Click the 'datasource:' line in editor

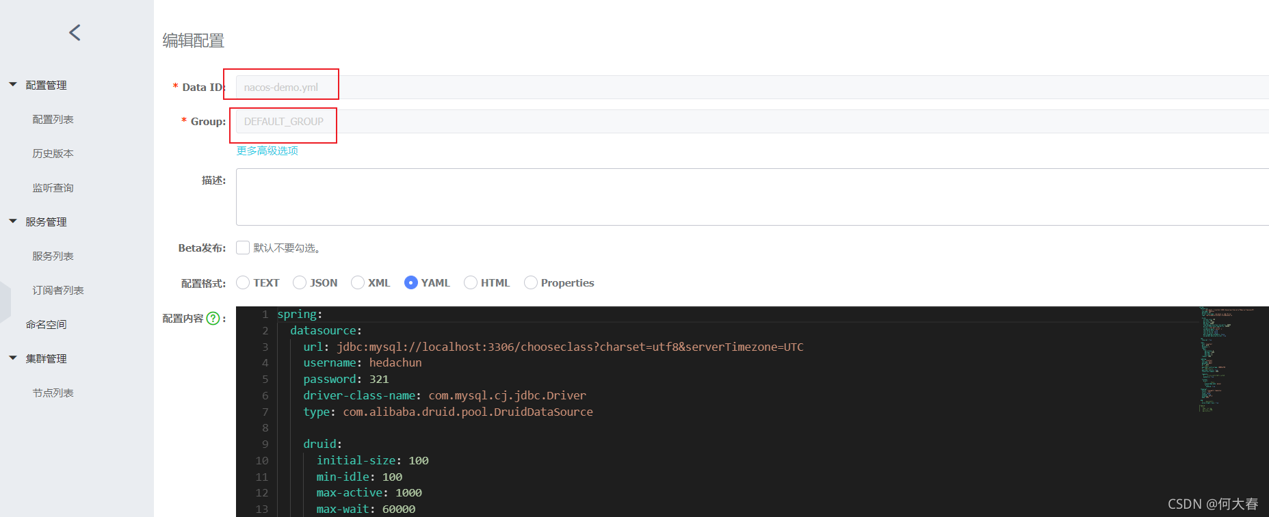tap(326, 330)
